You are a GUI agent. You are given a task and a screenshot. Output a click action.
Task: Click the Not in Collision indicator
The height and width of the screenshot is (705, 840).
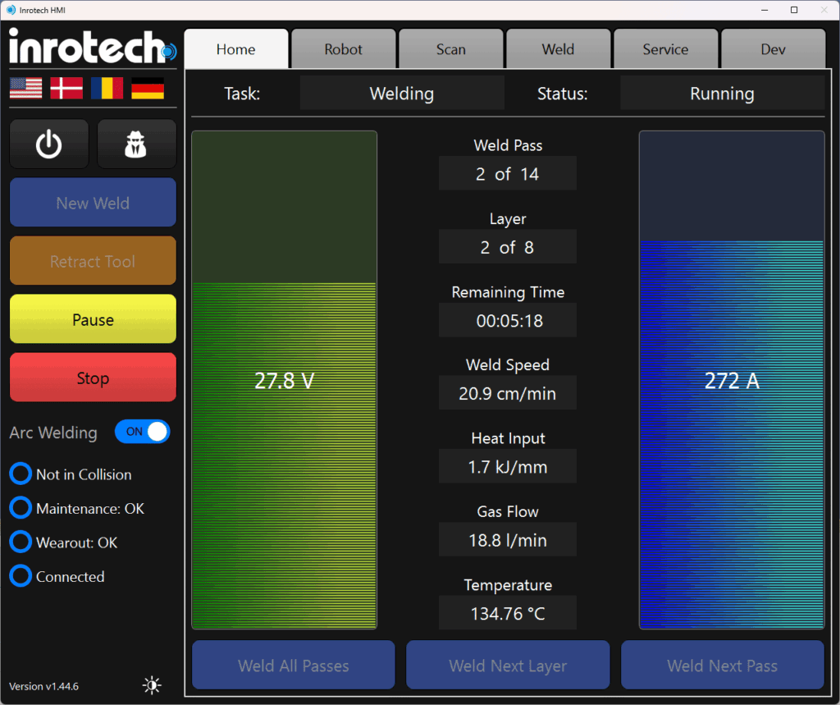click(x=21, y=474)
